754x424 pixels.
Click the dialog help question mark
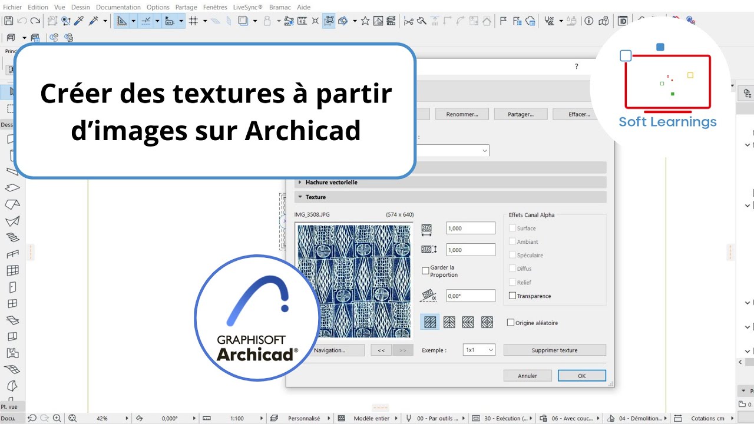point(577,67)
